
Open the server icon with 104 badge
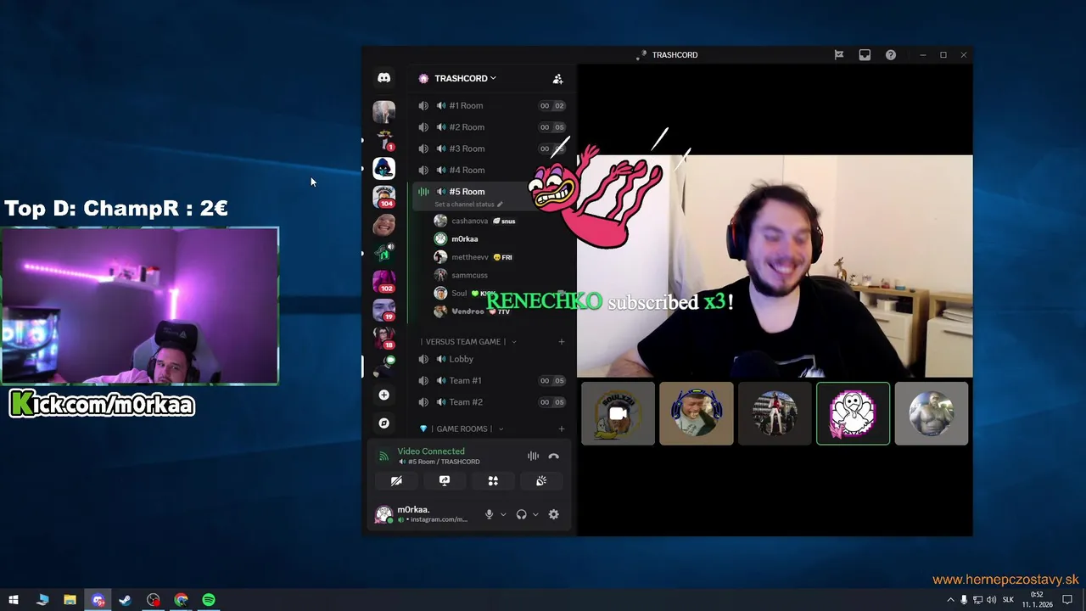[x=383, y=196]
